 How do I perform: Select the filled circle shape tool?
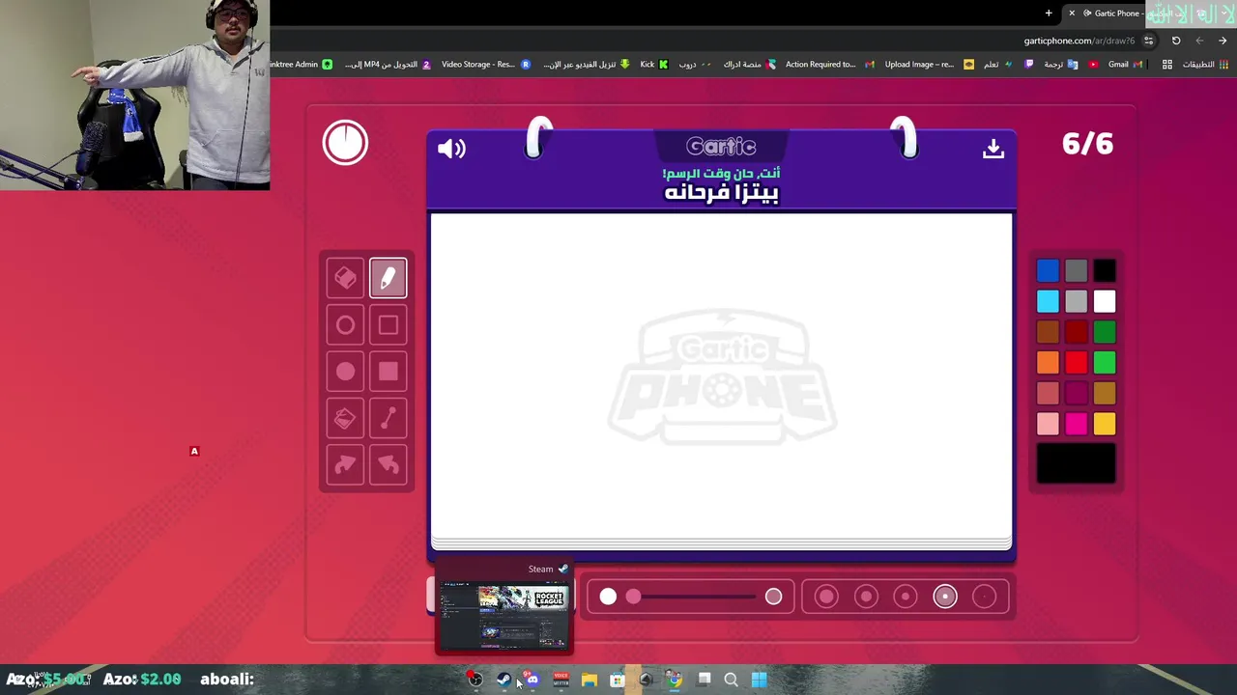[345, 372]
